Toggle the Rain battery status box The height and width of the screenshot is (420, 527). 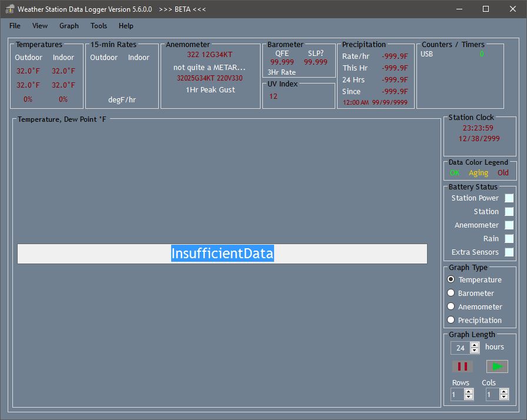coord(509,239)
